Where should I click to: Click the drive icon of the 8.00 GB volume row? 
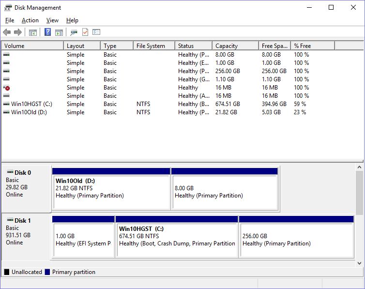(6, 55)
